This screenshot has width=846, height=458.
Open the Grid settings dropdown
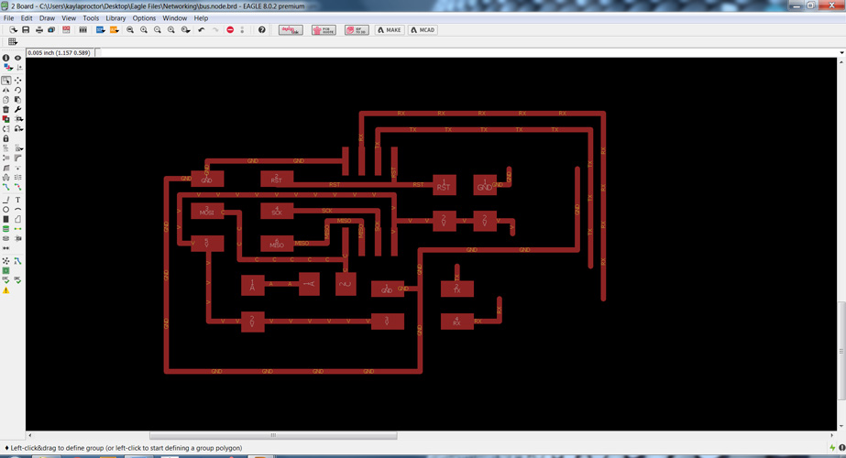[x=13, y=41]
